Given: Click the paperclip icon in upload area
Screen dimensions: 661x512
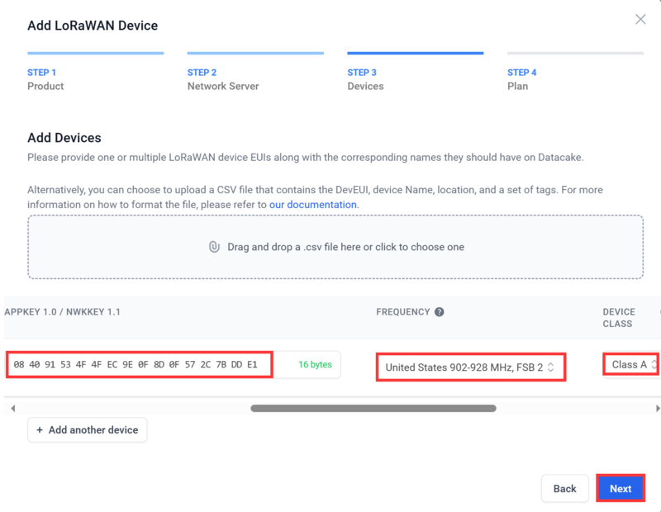Looking at the screenshot, I should pos(214,247).
